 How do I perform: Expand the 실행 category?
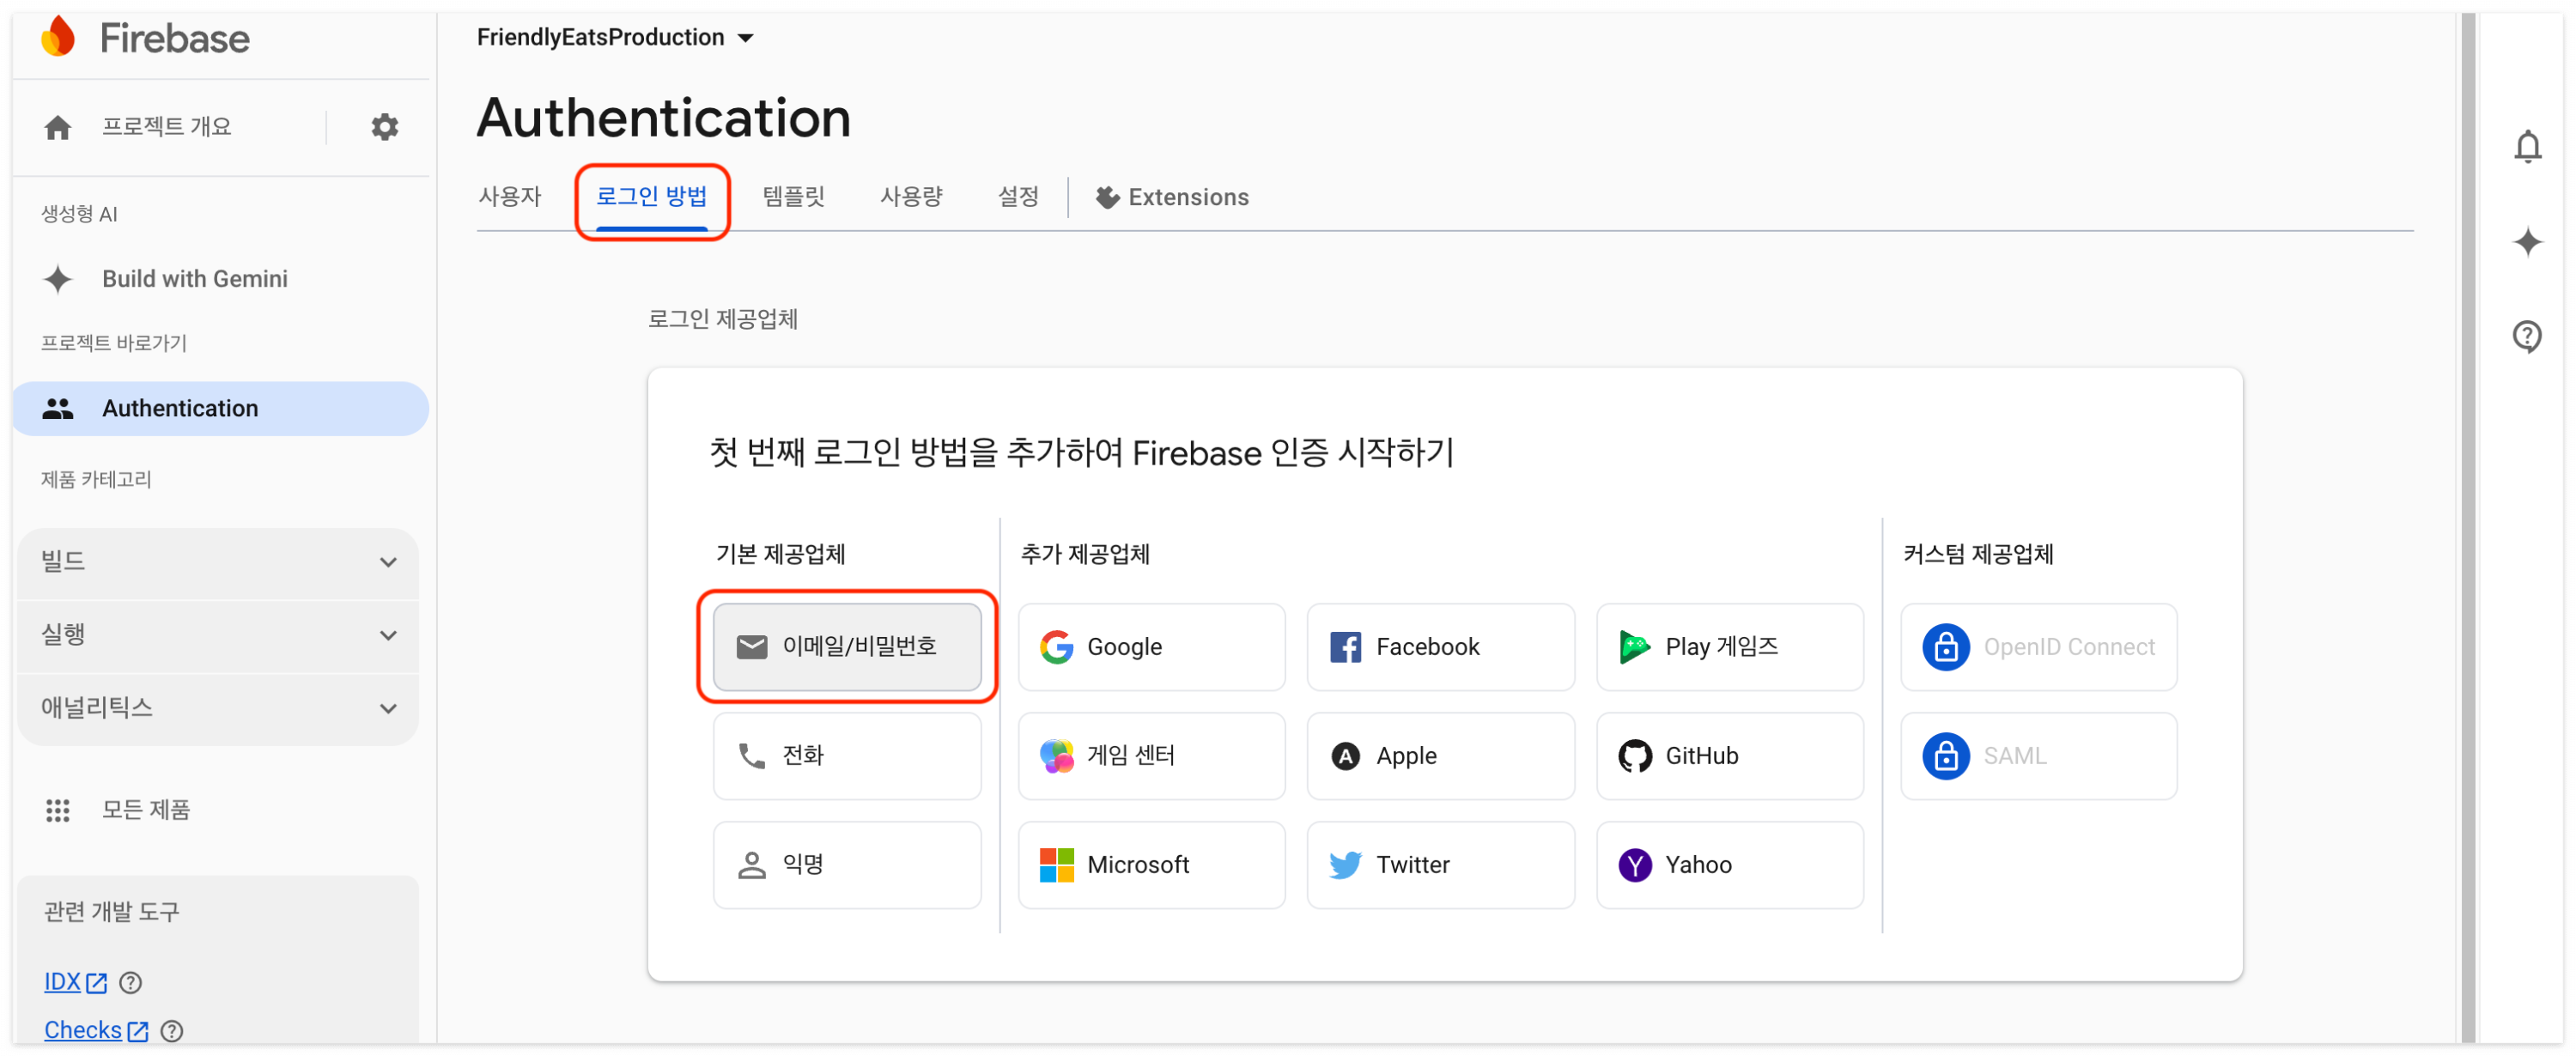pyautogui.click(x=217, y=635)
